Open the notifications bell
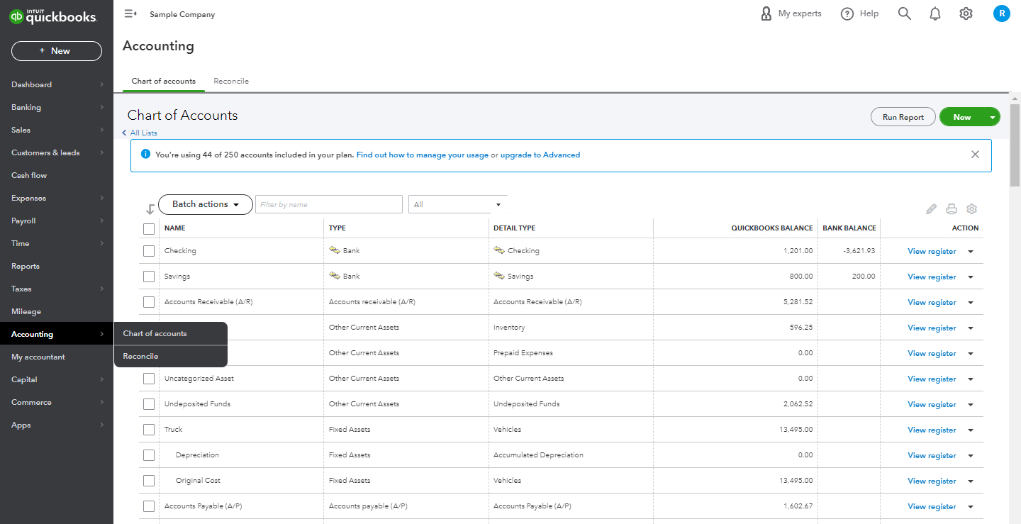Viewport: 1021px width, 524px height. (935, 13)
